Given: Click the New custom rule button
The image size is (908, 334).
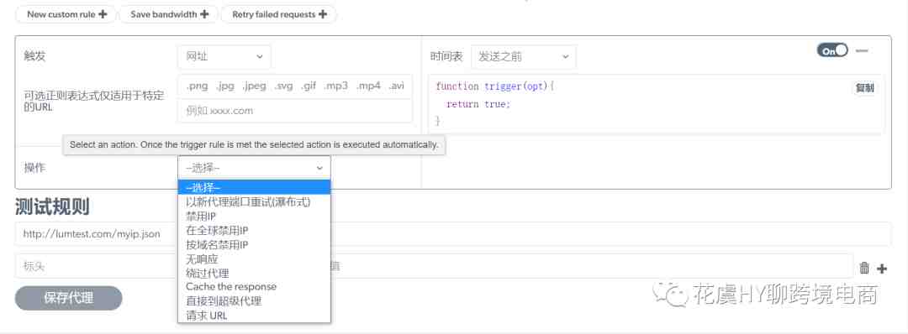Looking at the screenshot, I should coord(66,14).
